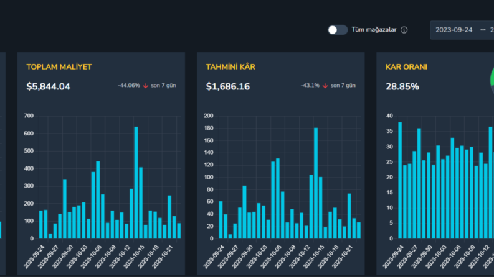The image size is (494, 277).
Task: Click the info icon beside Tüm mağazalar
Action: [x=404, y=30]
